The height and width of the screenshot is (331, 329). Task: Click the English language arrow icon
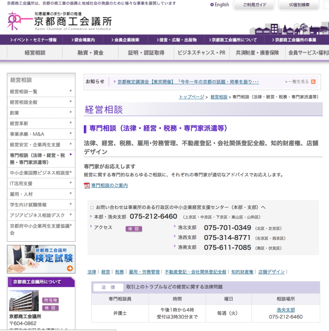212,5
